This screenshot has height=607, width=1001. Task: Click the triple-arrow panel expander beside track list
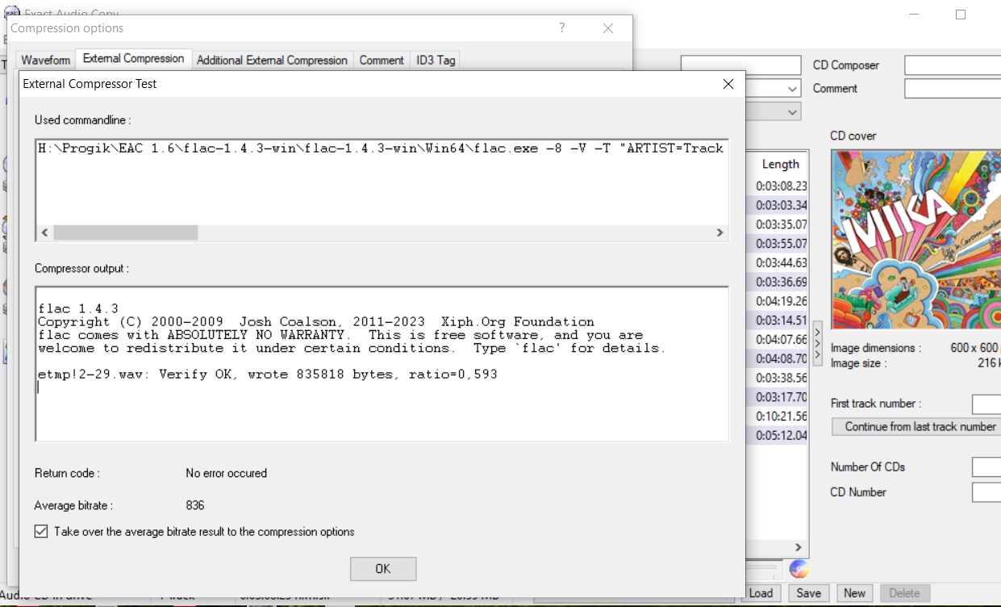[817, 344]
